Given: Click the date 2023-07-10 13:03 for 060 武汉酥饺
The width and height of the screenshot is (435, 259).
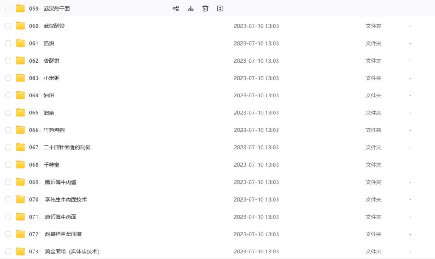Looking at the screenshot, I should [256, 26].
